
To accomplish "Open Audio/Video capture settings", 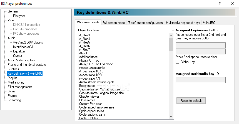I will (x=21, y=60).
